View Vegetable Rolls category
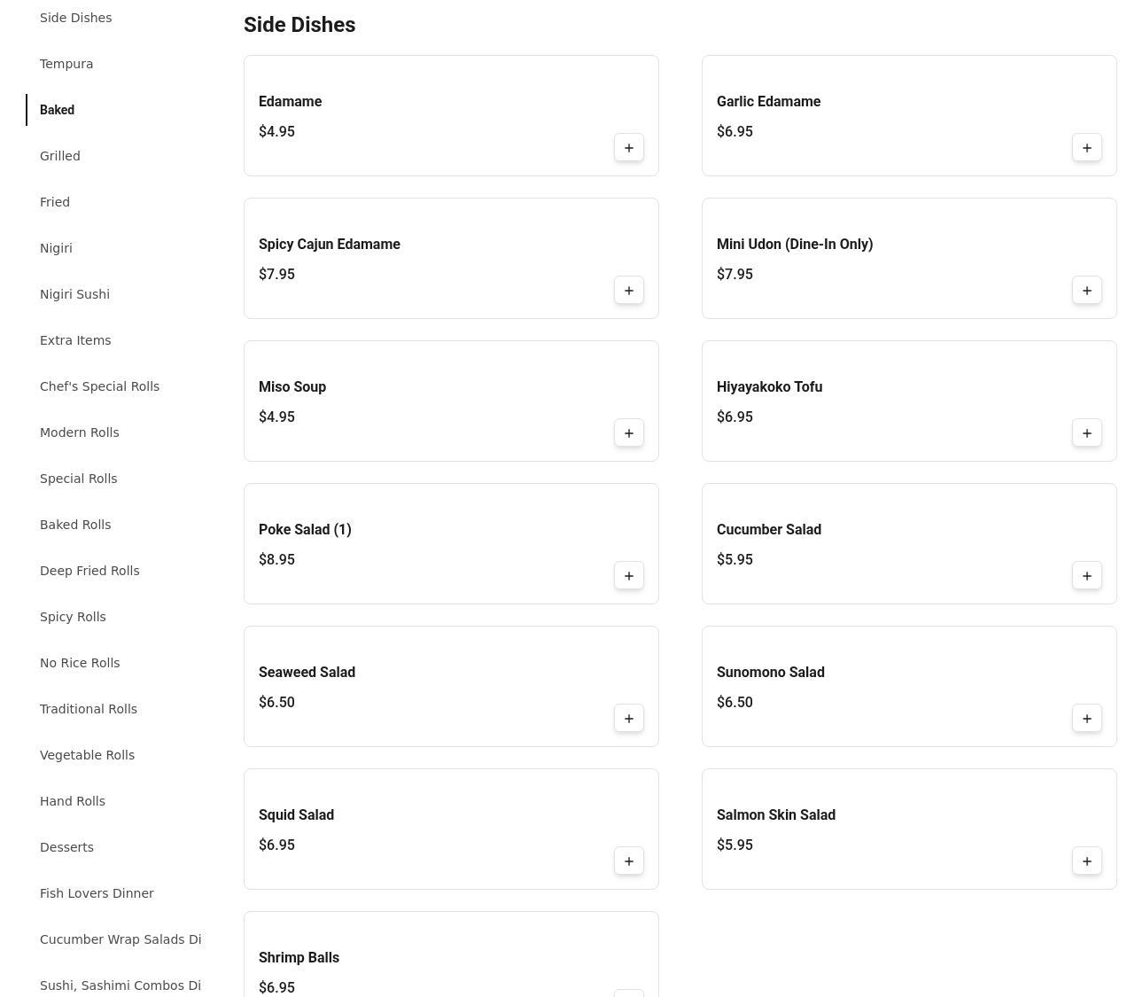 point(87,755)
